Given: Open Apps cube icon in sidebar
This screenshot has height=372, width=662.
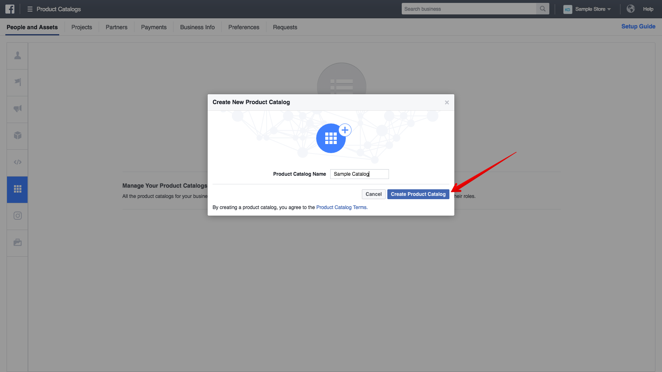Looking at the screenshot, I should point(18,136).
